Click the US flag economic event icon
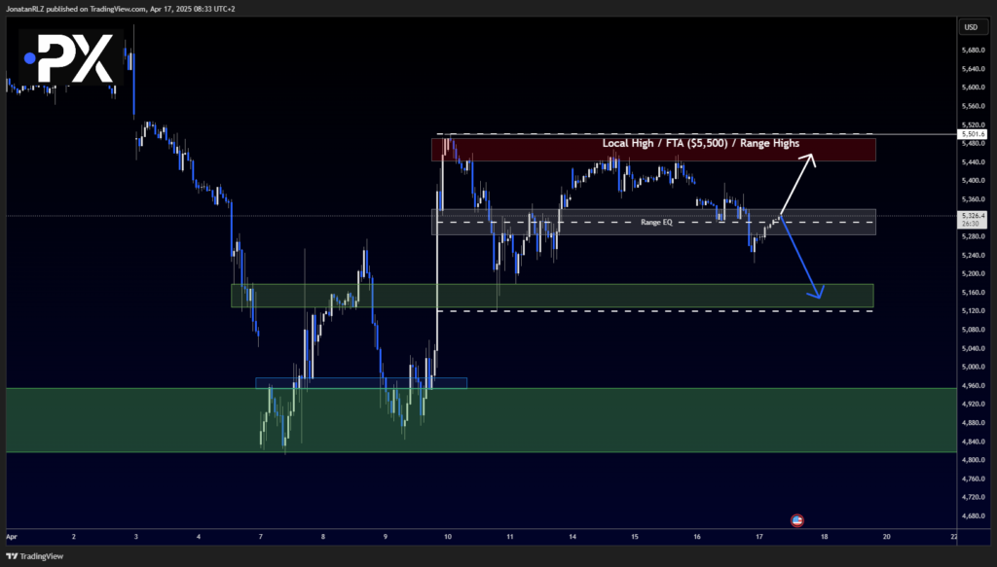 click(796, 520)
